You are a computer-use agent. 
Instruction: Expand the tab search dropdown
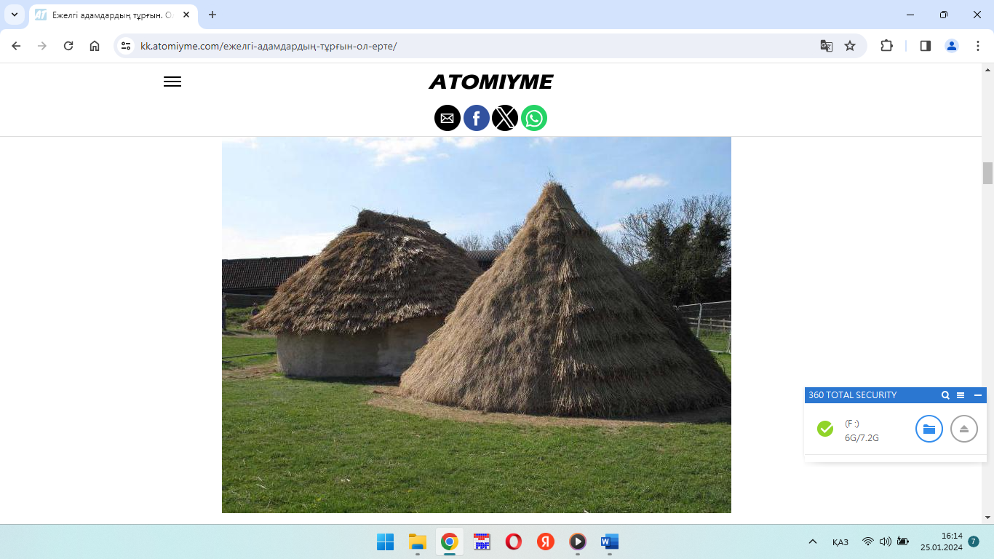(15, 15)
